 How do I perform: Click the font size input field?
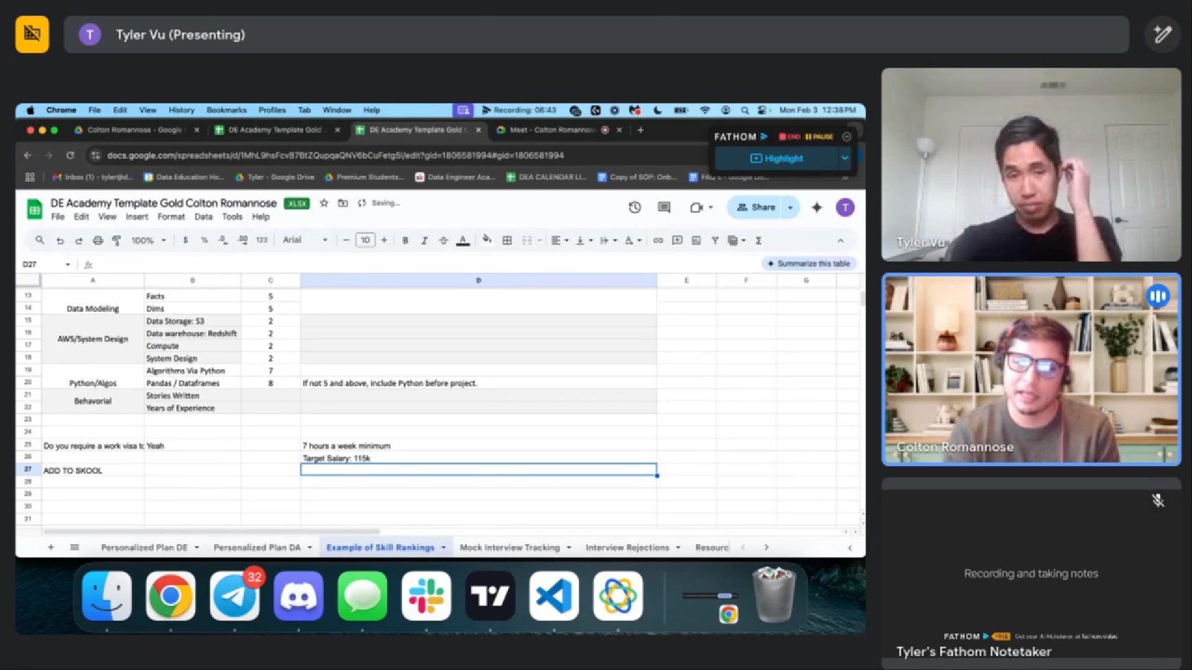[365, 240]
